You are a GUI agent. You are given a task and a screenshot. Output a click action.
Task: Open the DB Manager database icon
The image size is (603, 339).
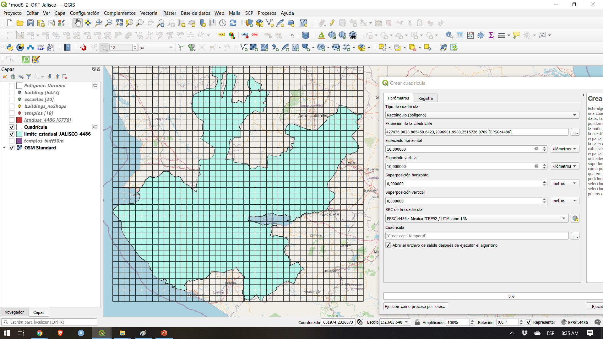(305, 35)
